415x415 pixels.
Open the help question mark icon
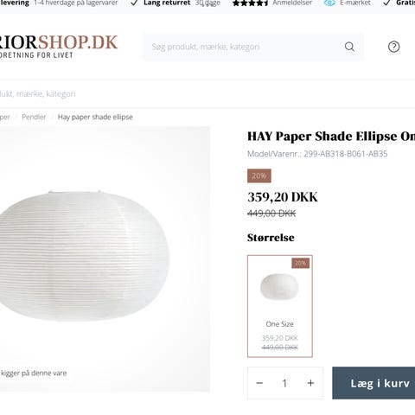(x=393, y=47)
